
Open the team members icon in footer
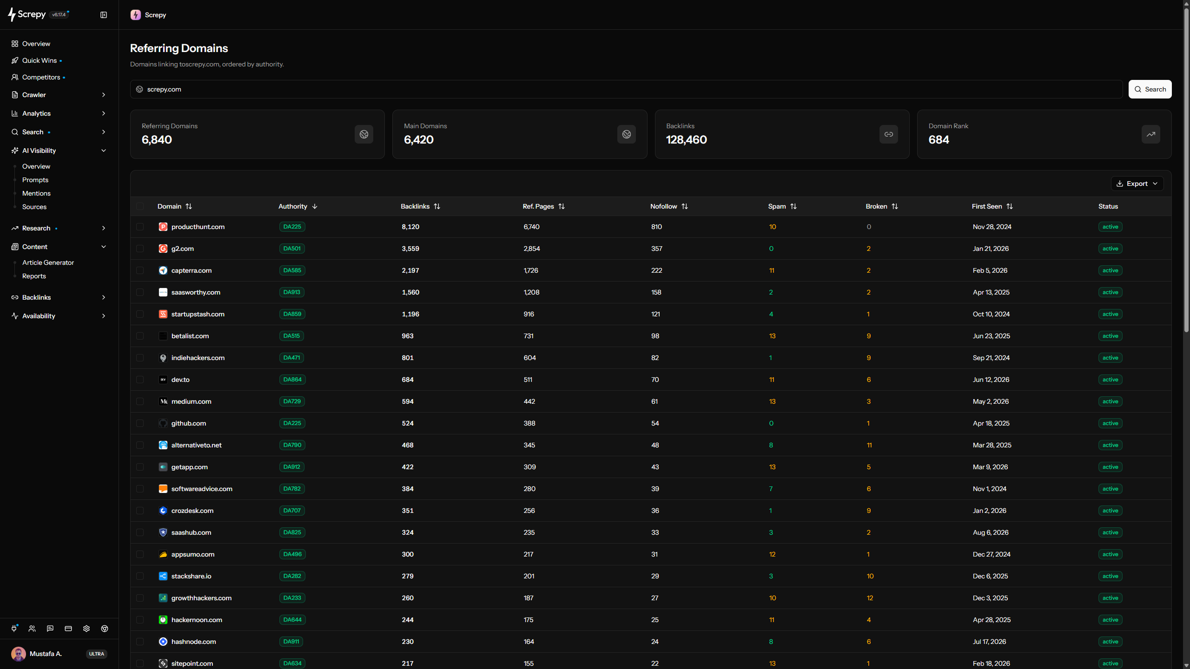point(32,629)
